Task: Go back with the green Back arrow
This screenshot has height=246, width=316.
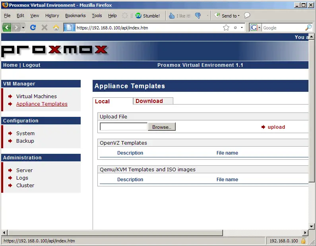Action: 7,27
